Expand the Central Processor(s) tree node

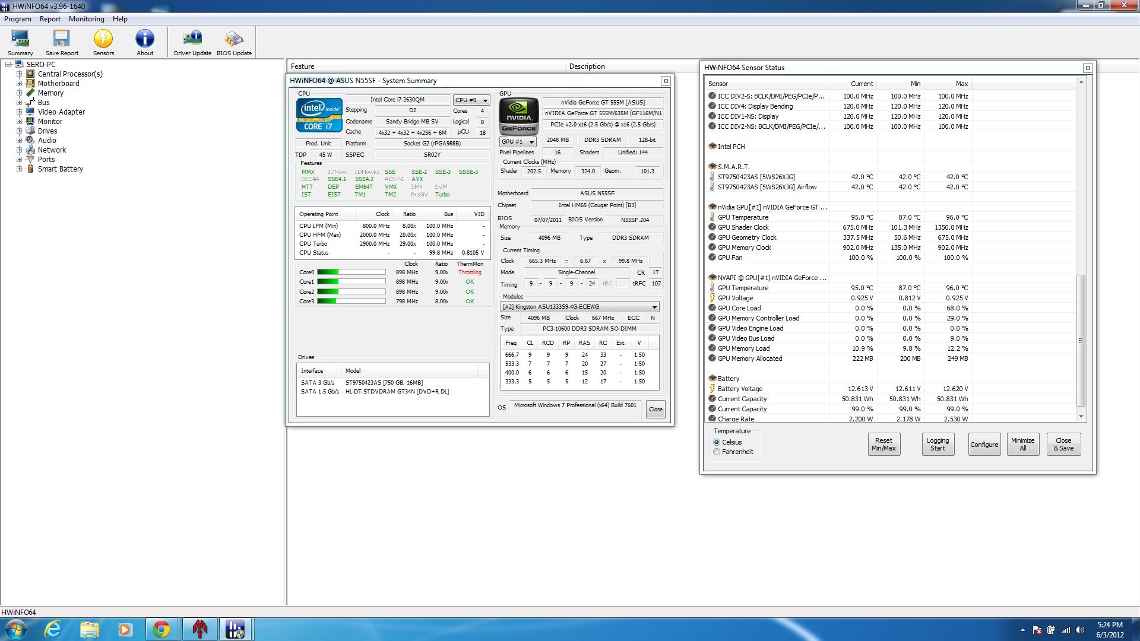(19, 74)
